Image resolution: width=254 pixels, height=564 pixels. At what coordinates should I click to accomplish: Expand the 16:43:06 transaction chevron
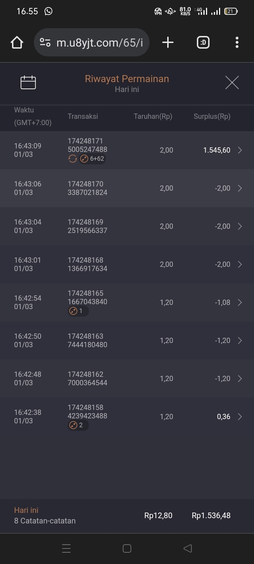pos(240,188)
